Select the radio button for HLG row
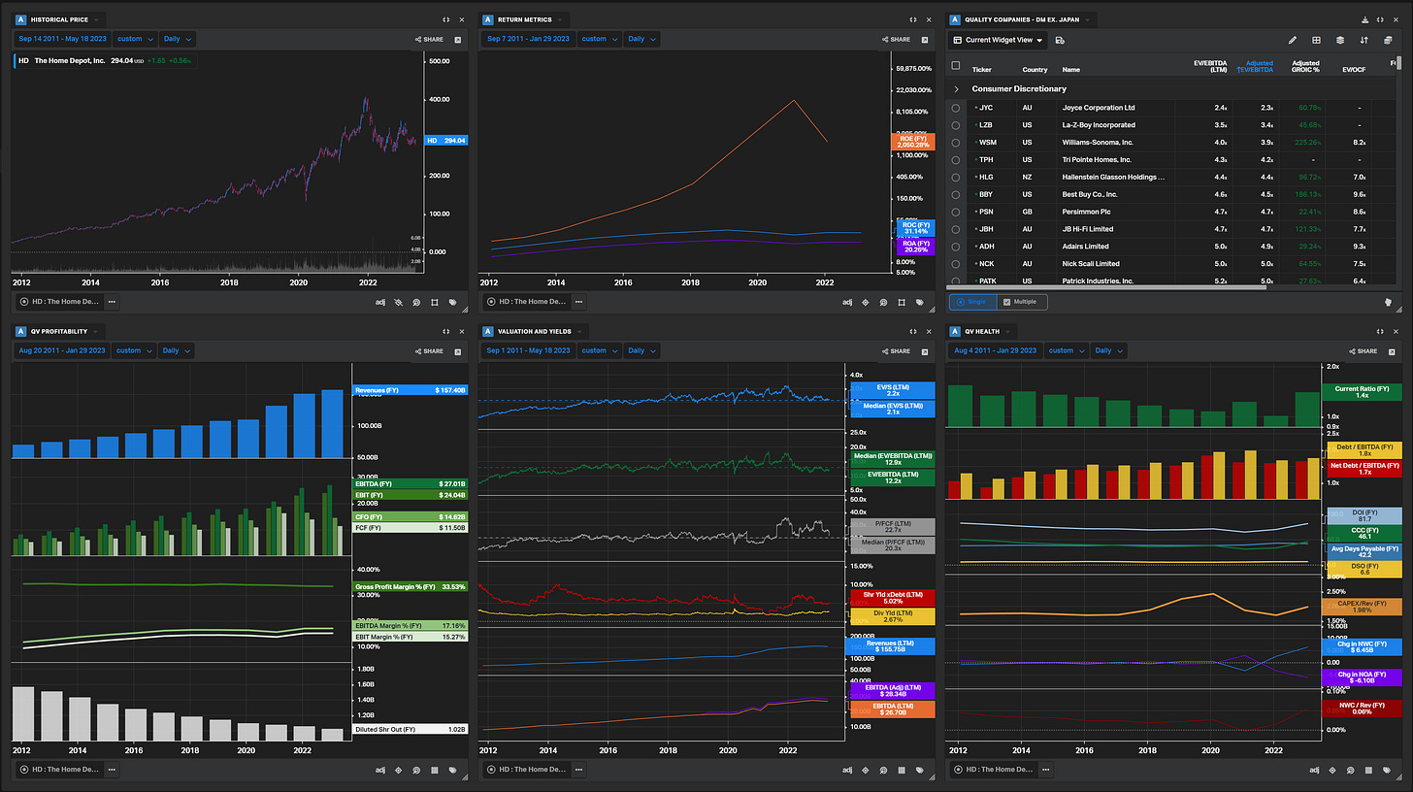This screenshot has height=792, width=1413. 956,178
